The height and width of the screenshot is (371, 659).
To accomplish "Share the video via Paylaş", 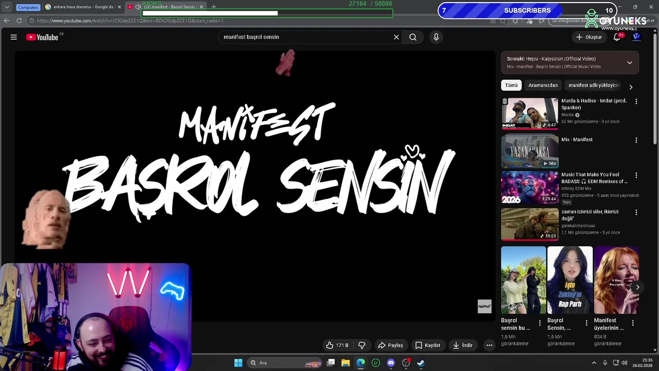I will click(390, 345).
